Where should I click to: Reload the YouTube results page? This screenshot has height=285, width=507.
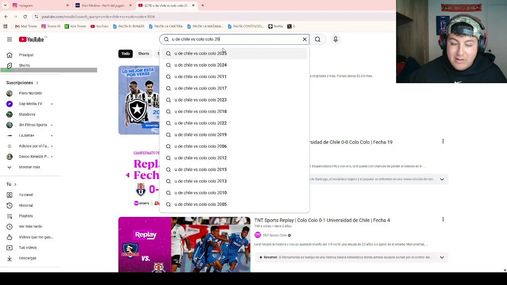pos(25,17)
